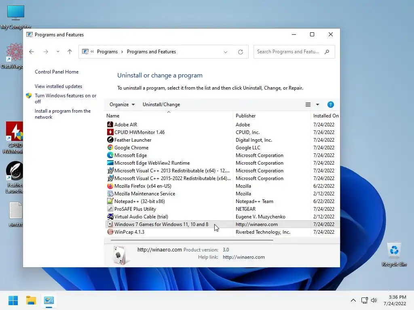Open the Windows Start button
Viewport: 414px width, 310px height.
13,300
